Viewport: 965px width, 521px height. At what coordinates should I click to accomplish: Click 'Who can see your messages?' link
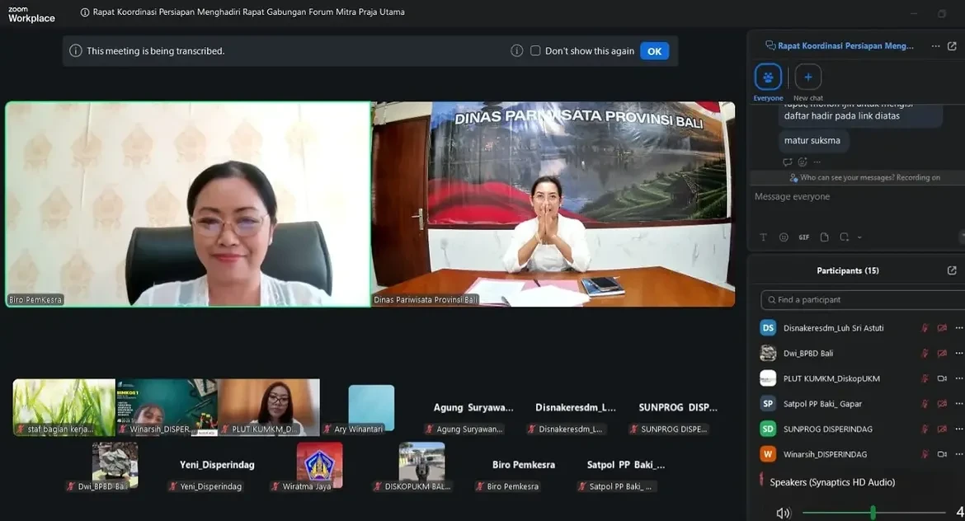[x=847, y=178]
